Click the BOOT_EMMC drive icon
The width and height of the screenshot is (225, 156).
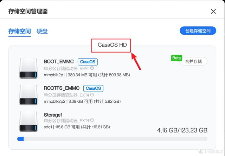(28, 68)
